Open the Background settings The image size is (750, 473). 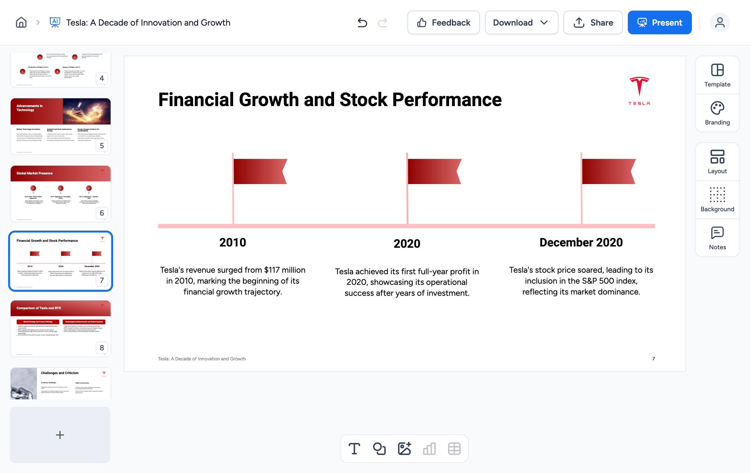point(717,200)
